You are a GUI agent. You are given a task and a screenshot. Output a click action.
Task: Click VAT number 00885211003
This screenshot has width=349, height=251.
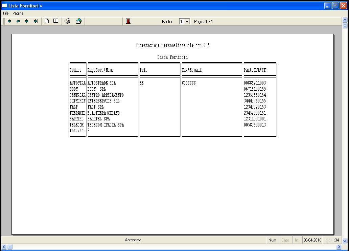pyautogui.click(x=255, y=83)
